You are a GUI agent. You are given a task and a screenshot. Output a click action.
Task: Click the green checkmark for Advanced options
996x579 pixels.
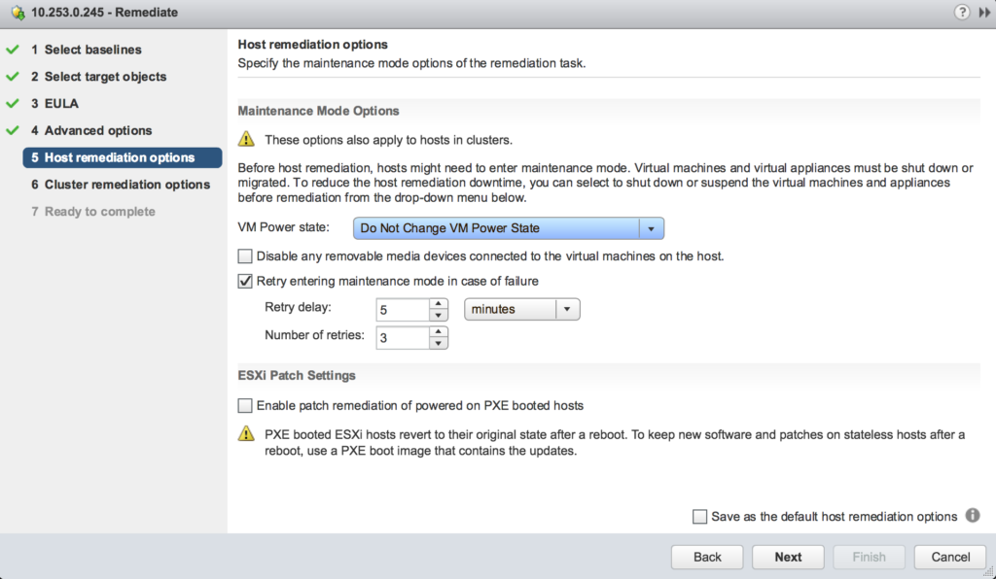pos(12,130)
